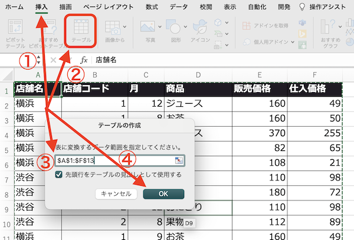Click the formula bar cancel X
Screen dimensions: 354x240
pyautogui.click(x=53, y=60)
